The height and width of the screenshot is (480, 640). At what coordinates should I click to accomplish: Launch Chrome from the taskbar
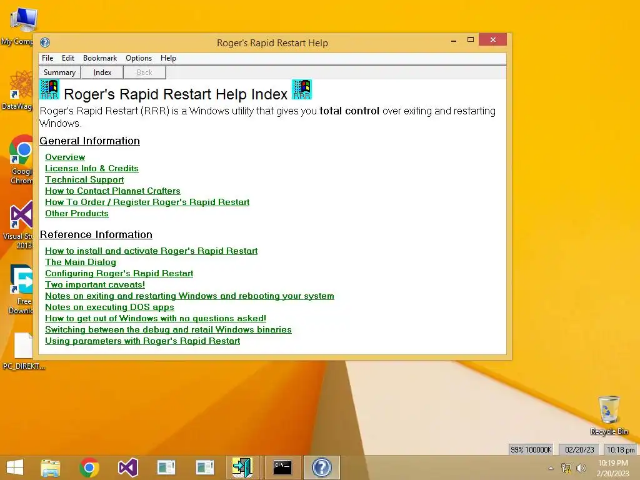pyautogui.click(x=89, y=467)
